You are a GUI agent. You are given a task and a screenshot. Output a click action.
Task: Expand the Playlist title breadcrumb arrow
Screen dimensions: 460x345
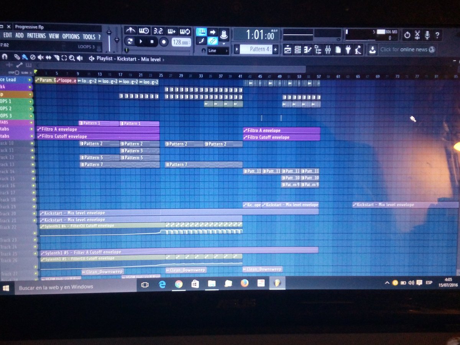tap(164, 59)
